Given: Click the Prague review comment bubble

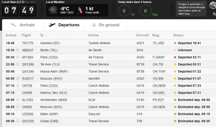Looking at the screenshot, I should pyautogui.click(x=191, y=9).
